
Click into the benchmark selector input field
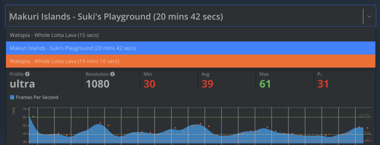(184, 16)
